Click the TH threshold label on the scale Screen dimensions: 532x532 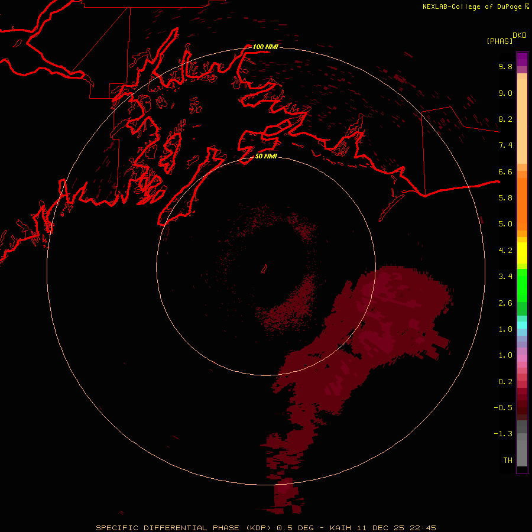pos(508,460)
